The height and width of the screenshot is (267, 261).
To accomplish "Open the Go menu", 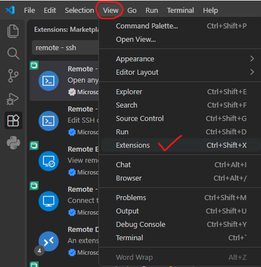I will 132,11.
